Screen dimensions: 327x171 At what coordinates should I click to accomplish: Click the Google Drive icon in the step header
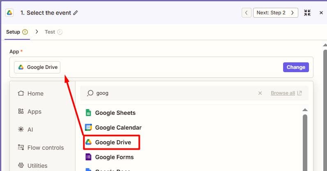click(x=9, y=13)
